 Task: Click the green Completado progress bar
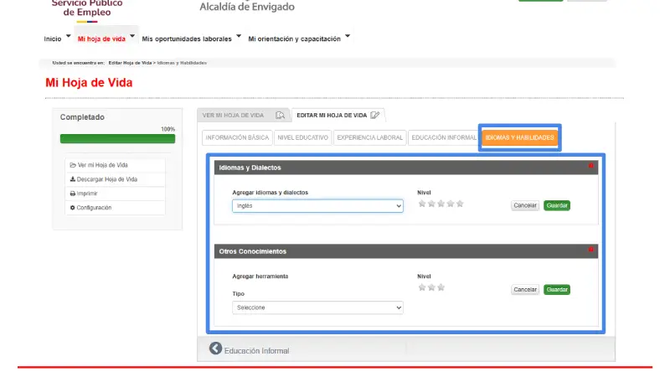click(x=117, y=138)
